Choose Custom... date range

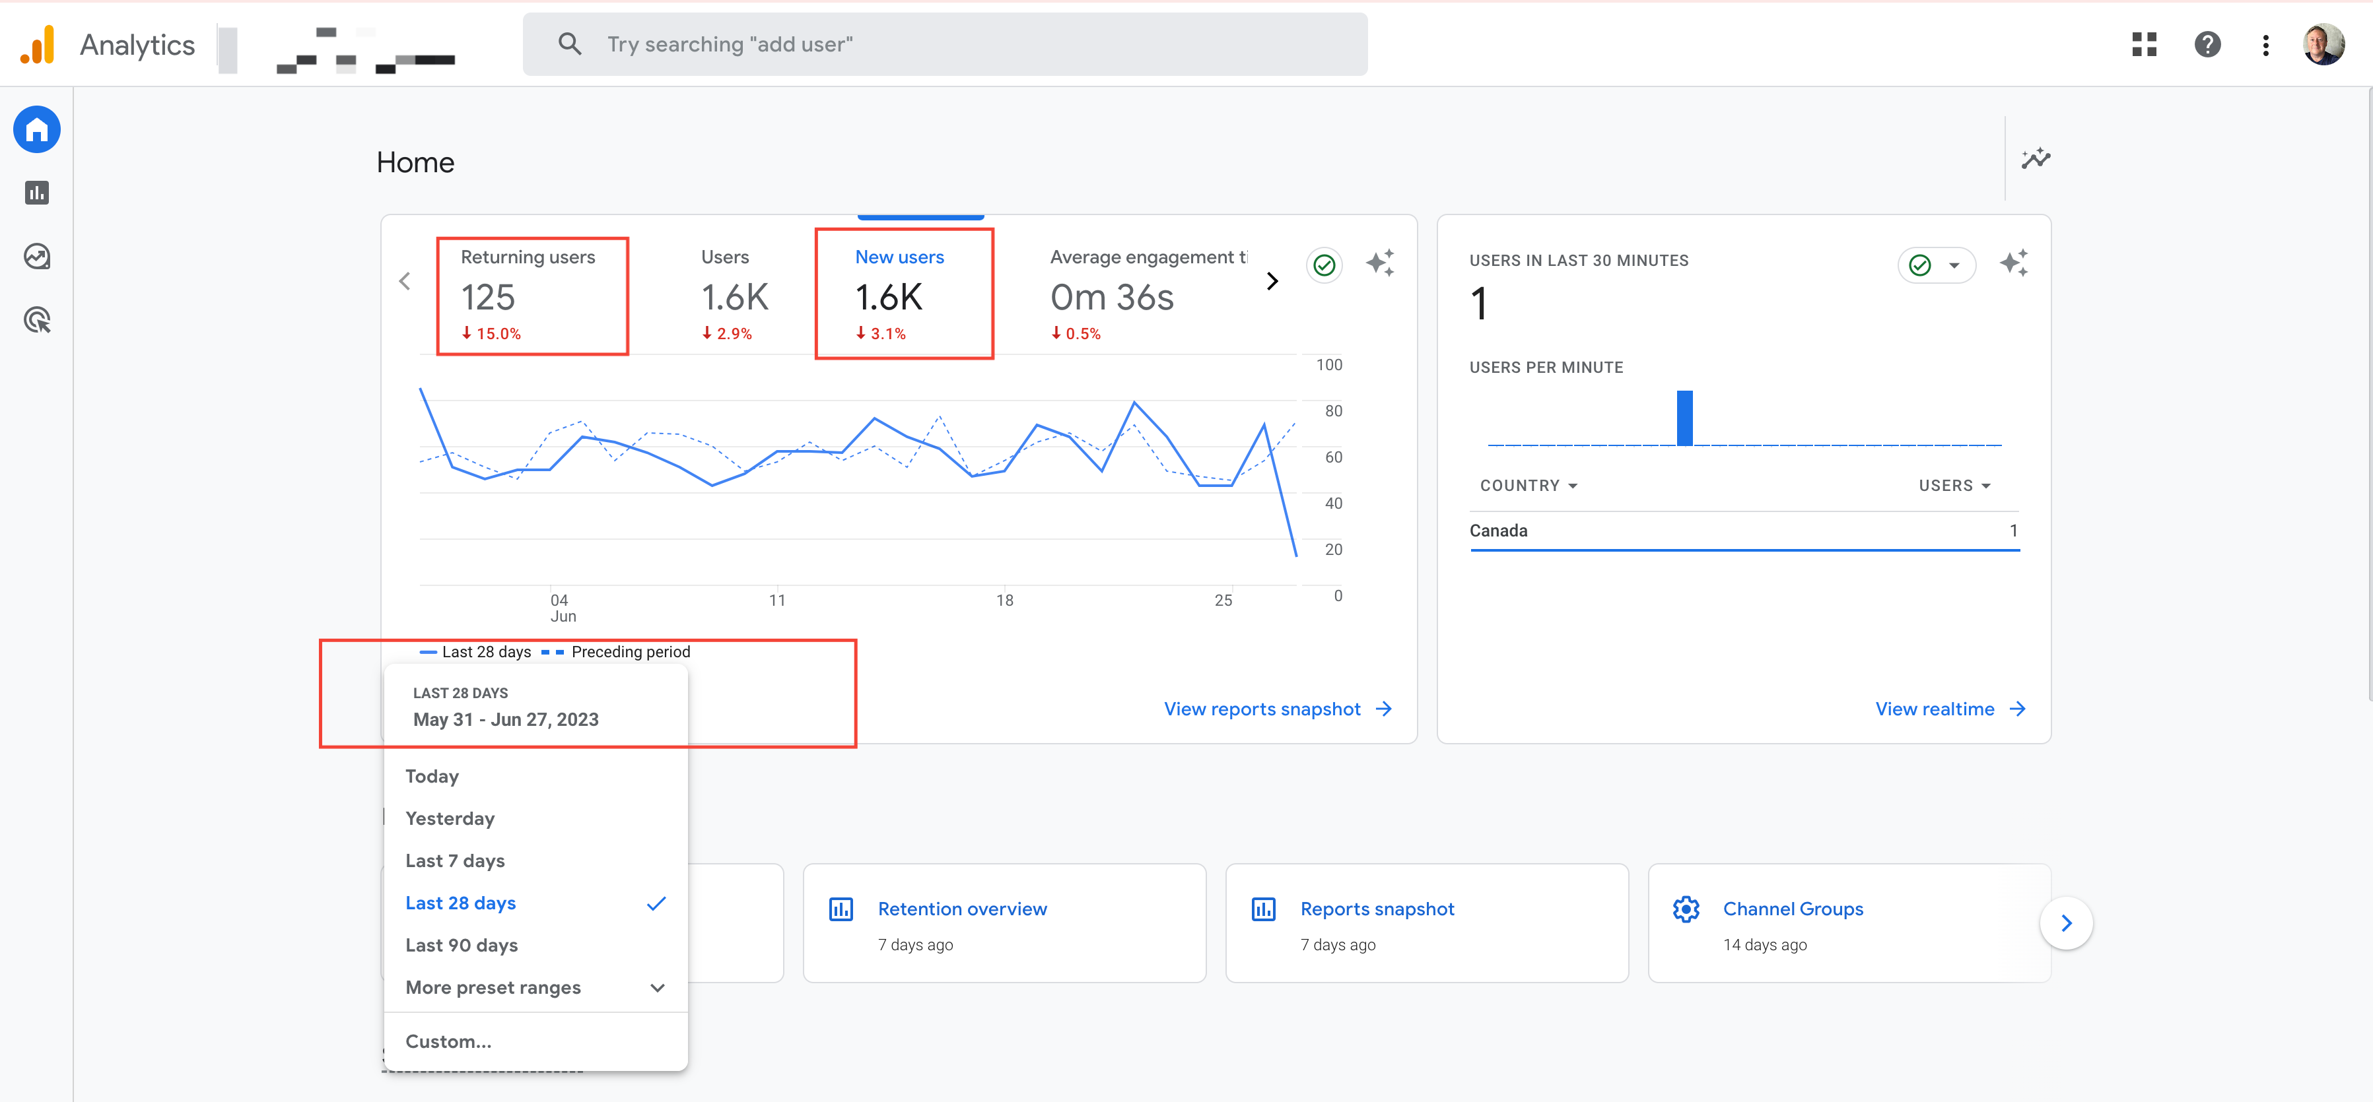click(x=535, y=1042)
